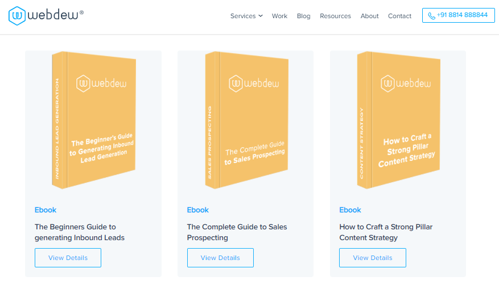Open the Pillar Content Strategy ebook cover
The image size is (499, 285).
point(399,119)
